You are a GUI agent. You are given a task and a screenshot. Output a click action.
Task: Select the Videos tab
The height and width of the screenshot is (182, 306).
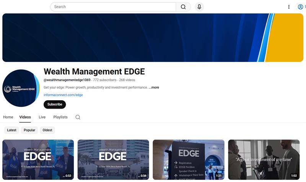[25, 117]
